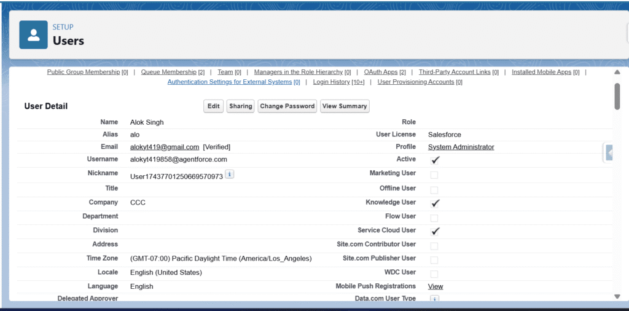Open the View Summary button
Image resolution: width=629 pixels, height=311 pixels.
(345, 106)
